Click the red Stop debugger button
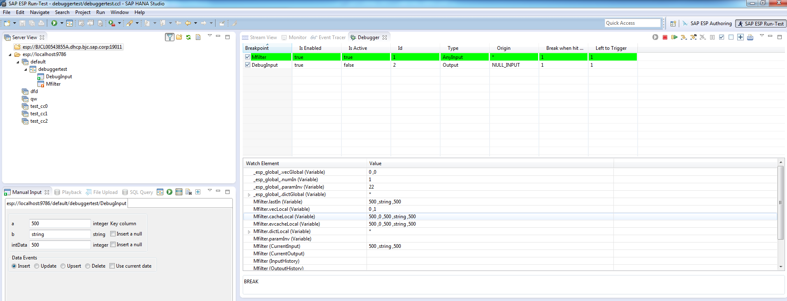This screenshot has height=301, width=787. tap(665, 37)
